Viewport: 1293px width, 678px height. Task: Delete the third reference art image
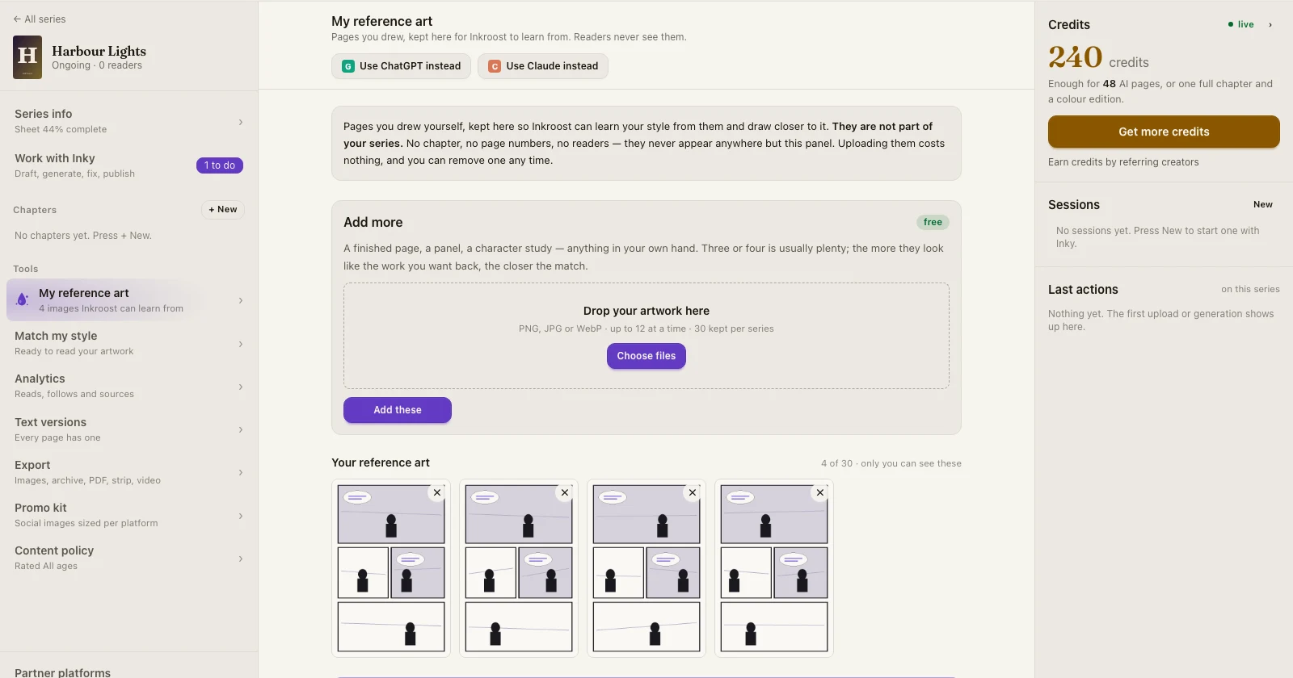(692, 492)
